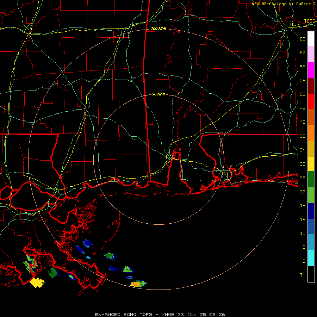Click the legend value '22'
Screen dimensions: 317x317
303,192
